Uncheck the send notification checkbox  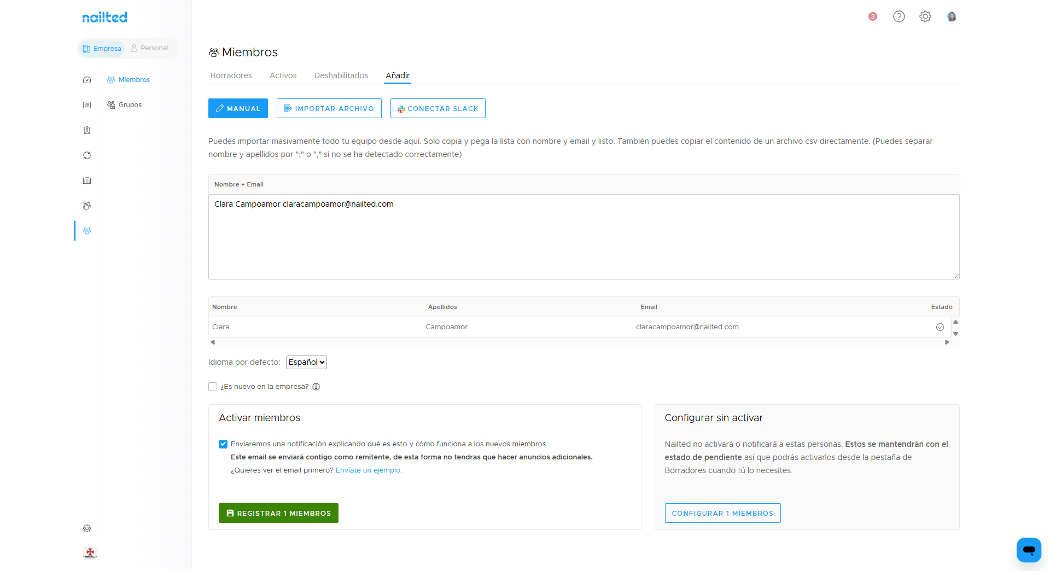(223, 444)
